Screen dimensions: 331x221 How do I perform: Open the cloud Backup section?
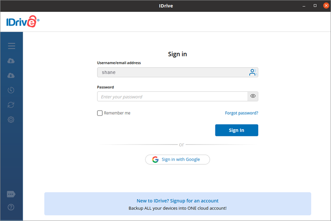pyautogui.click(x=11, y=61)
